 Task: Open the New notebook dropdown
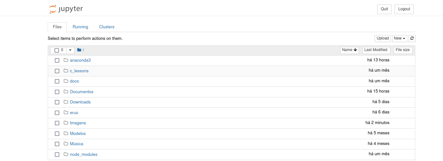click(399, 39)
